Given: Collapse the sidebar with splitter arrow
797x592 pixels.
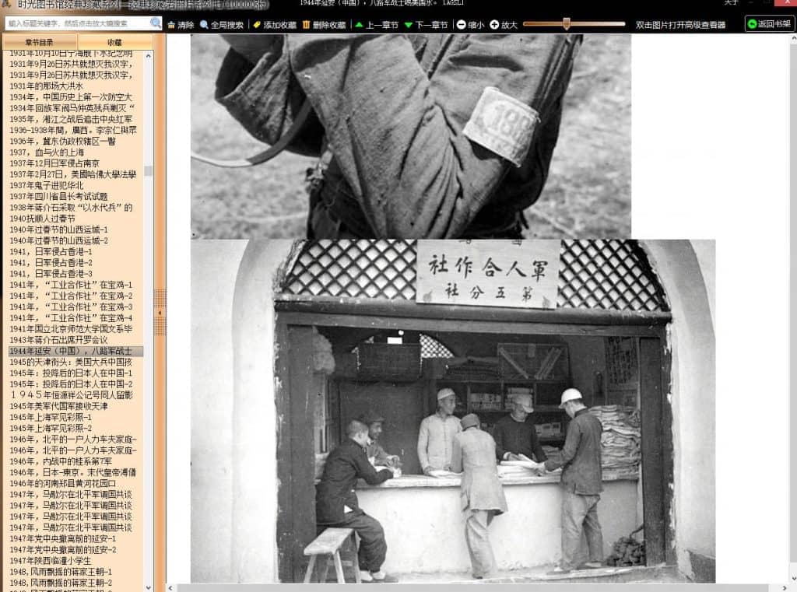Looking at the screenshot, I should pyautogui.click(x=160, y=312).
